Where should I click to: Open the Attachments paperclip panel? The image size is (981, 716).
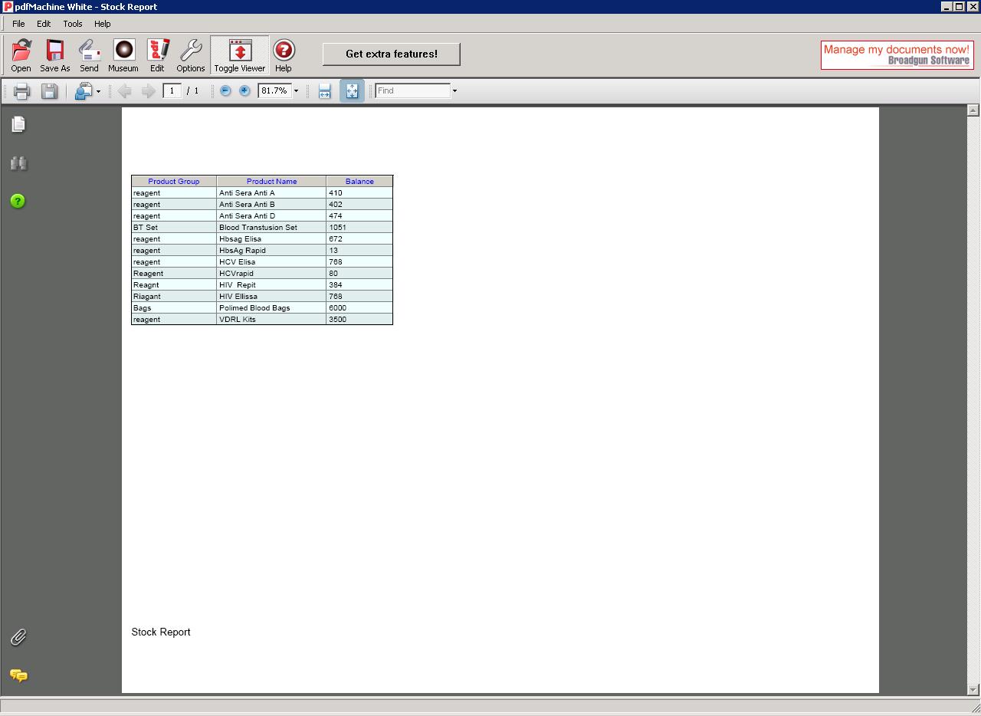[18, 637]
